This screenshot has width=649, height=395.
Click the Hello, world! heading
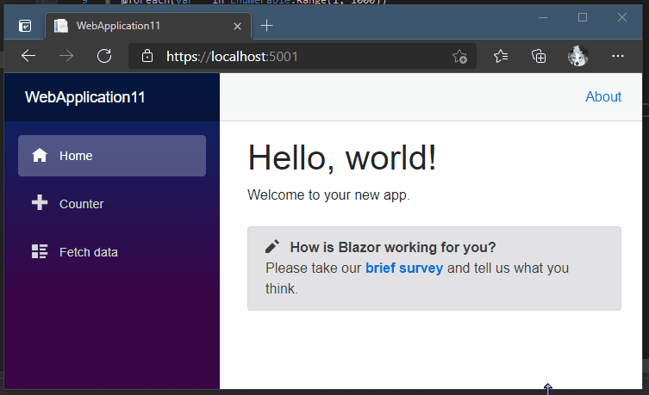point(342,157)
